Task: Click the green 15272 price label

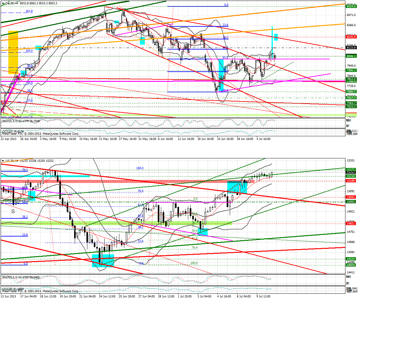Action: (x=351, y=169)
